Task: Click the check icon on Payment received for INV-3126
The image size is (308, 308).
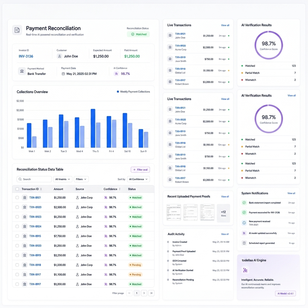Action: pos(244,213)
